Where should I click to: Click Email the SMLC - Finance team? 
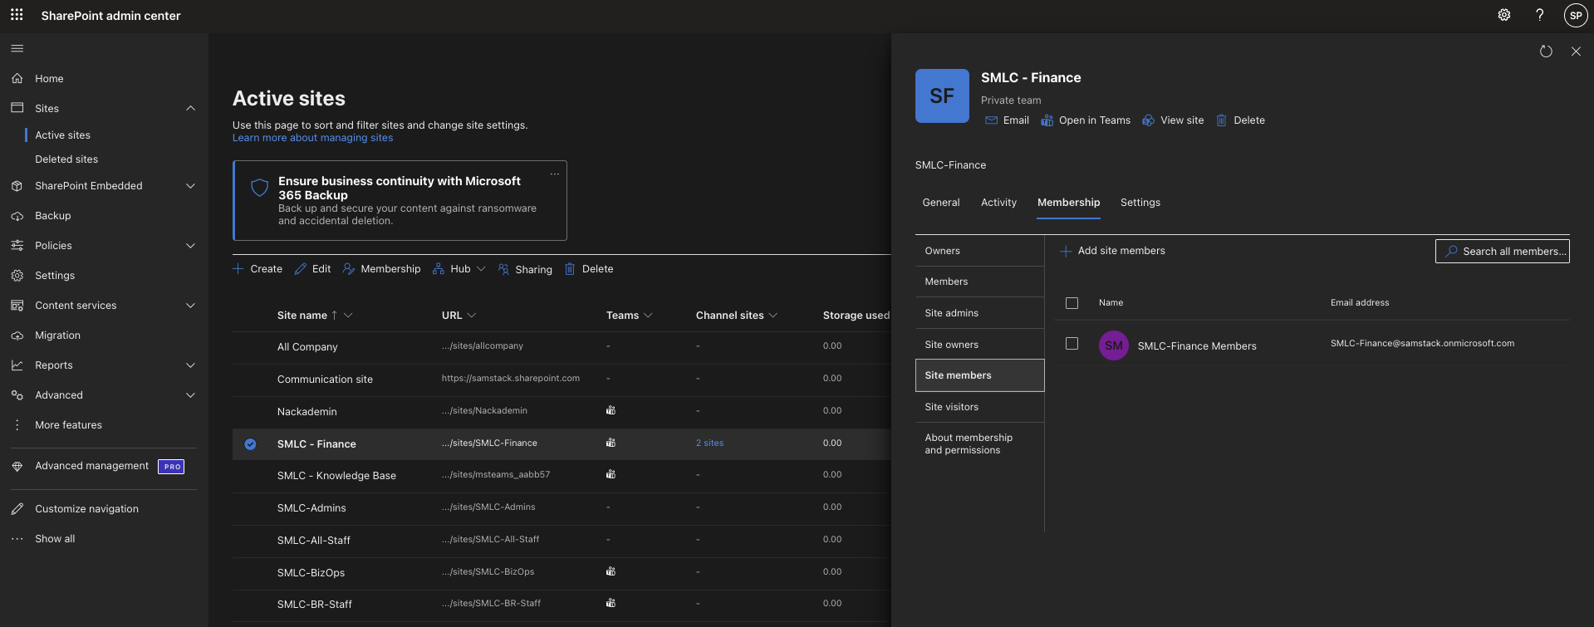pyautogui.click(x=1007, y=120)
